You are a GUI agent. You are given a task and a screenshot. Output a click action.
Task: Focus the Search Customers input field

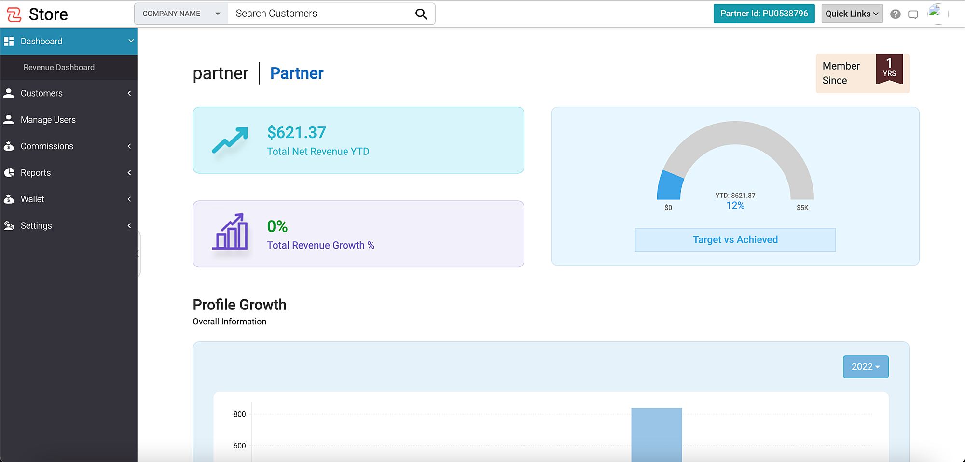click(x=321, y=14)
